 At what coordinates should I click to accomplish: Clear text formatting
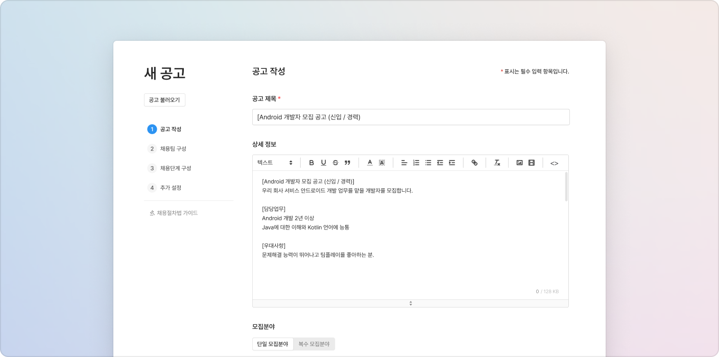497,163
